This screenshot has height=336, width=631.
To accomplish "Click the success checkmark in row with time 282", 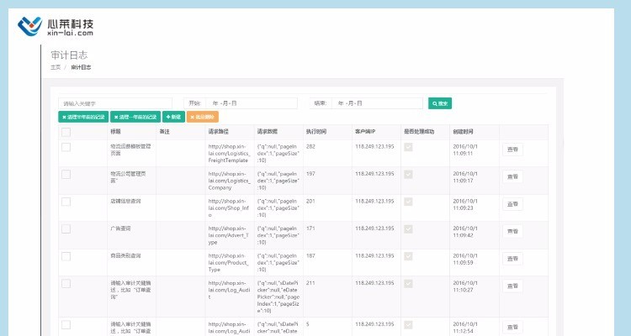I will [x=408, y=147].
